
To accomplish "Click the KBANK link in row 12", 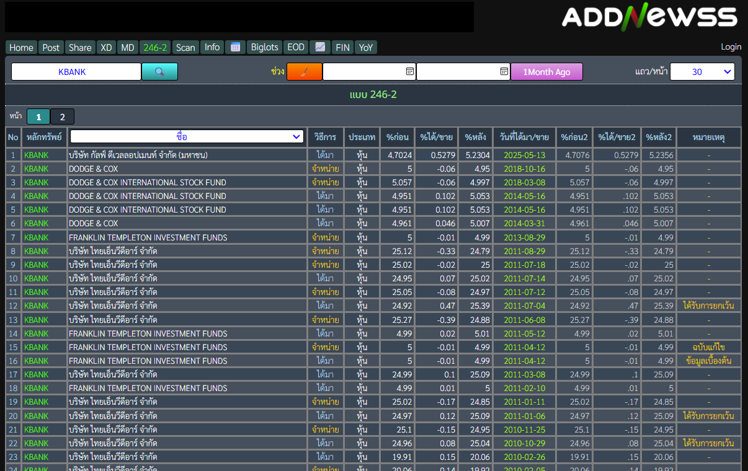I will (x=36, y=306).
